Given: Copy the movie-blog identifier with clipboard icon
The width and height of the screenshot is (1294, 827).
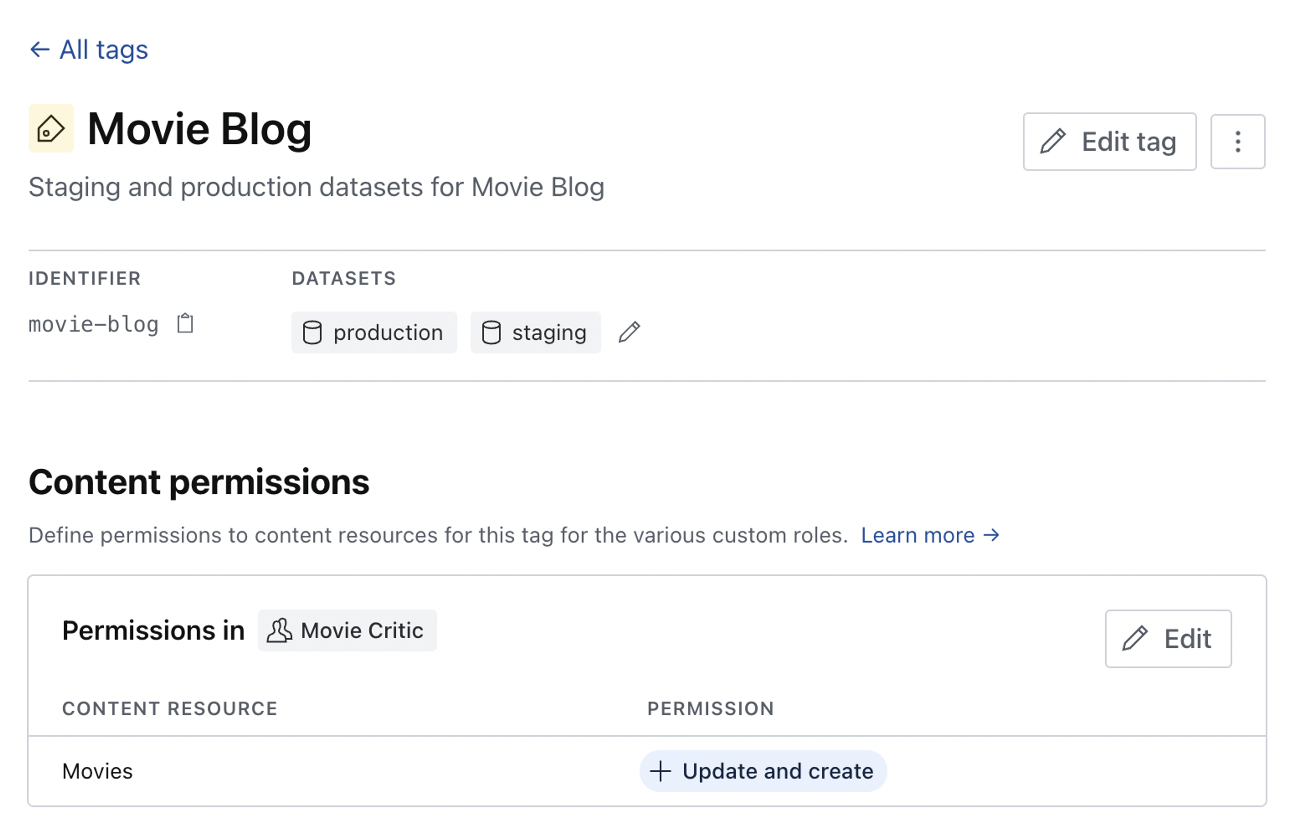Looking at the screenshot, I should pyautogui.click(x=185, y=324).
